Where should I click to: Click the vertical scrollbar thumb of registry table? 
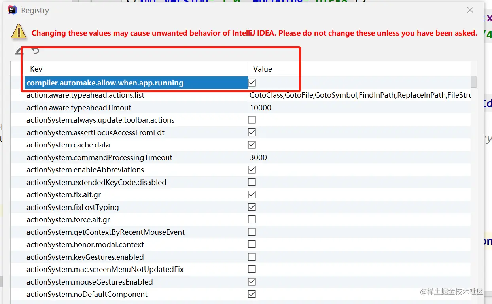473,82
